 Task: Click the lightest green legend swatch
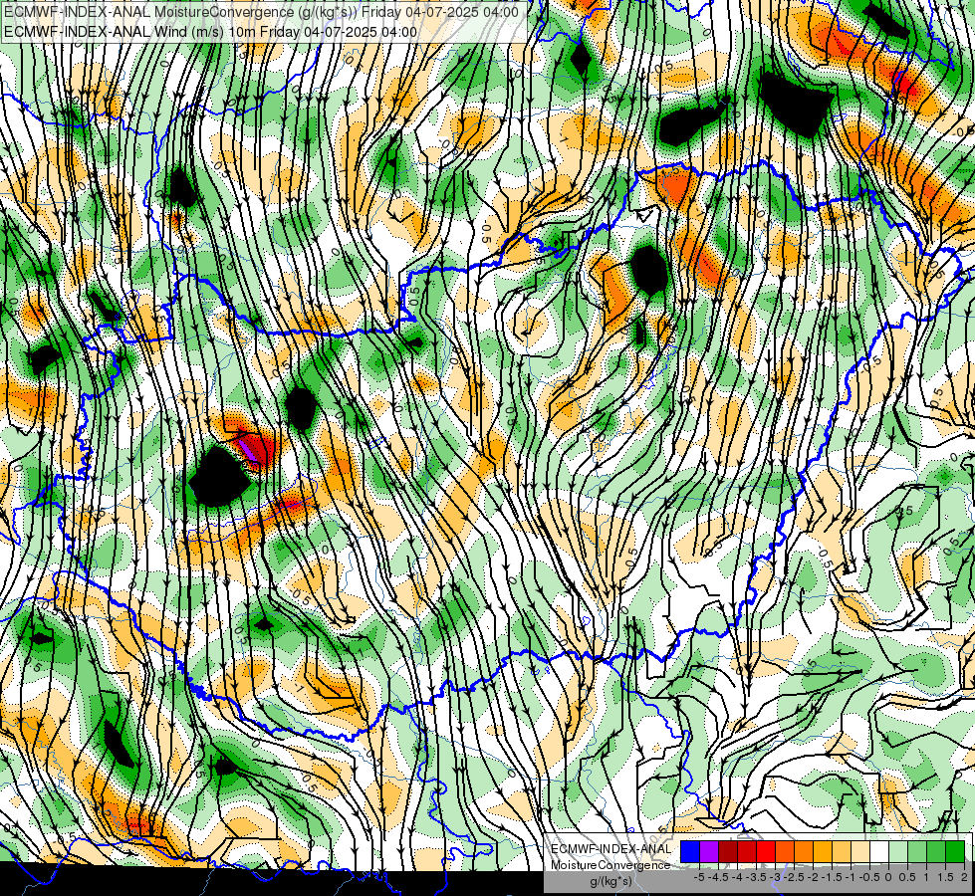898,852
